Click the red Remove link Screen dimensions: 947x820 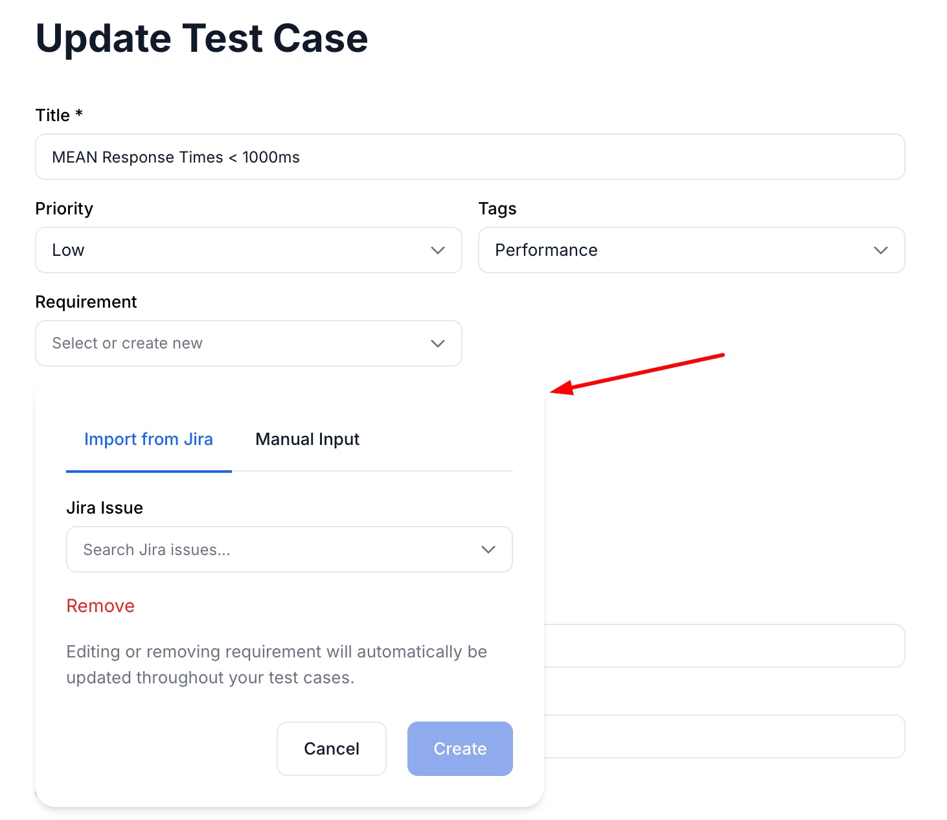pyautogui.click(x=100, y=606)
